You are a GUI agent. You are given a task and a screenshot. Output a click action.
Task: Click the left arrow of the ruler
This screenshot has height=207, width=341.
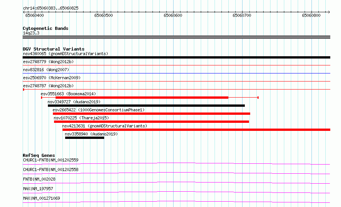24,12
